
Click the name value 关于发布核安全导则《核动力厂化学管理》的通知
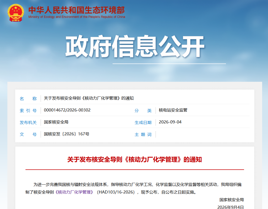point(89,98)
